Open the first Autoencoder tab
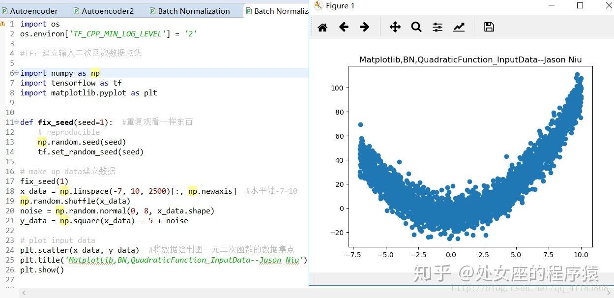614x298 pixels. tap(34, 10)
